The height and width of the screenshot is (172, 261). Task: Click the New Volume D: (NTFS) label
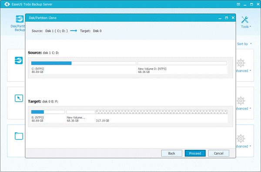pos(152,69)
